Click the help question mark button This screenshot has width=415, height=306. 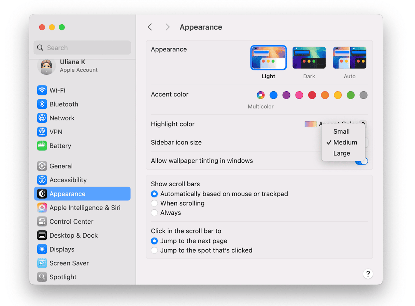(x=368, y=274)
